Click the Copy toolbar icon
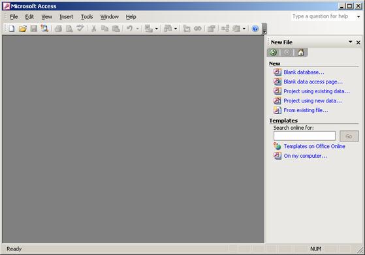 (104, 29)
